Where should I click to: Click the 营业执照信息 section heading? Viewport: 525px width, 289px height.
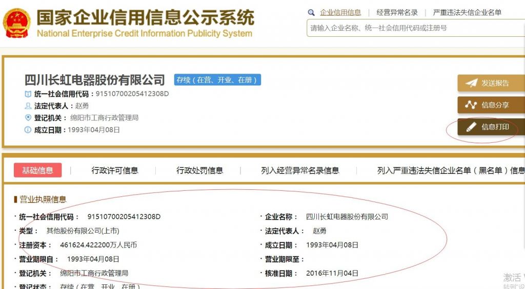click(43, 199)
